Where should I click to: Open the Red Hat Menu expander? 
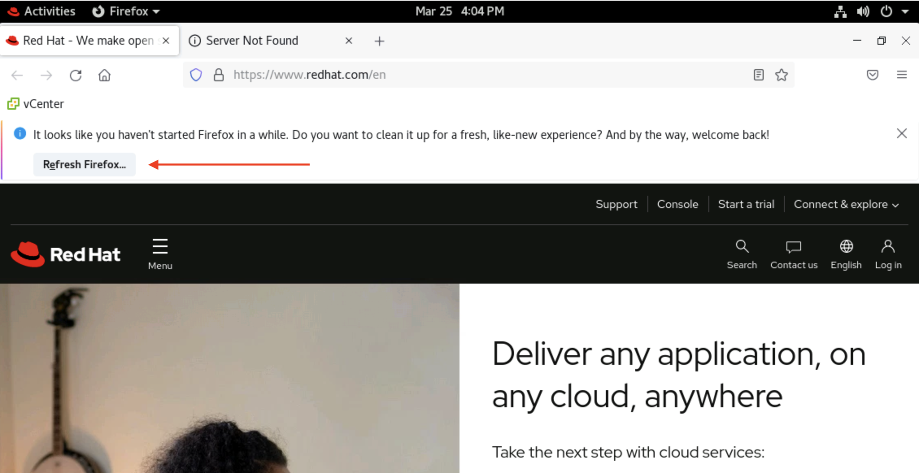coord(159,252)
